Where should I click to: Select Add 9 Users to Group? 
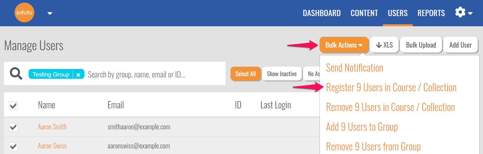click(362, 127)
